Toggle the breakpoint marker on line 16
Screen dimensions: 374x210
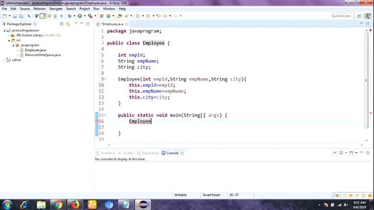click(x=97, y=121)
